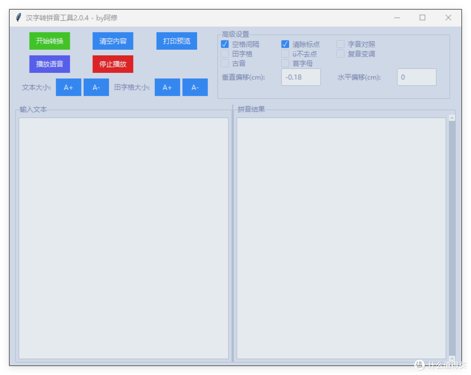This screenshot has height=375, width=471.
Task: Click inside the 拼音结果 output area
Action: point(341,238)
